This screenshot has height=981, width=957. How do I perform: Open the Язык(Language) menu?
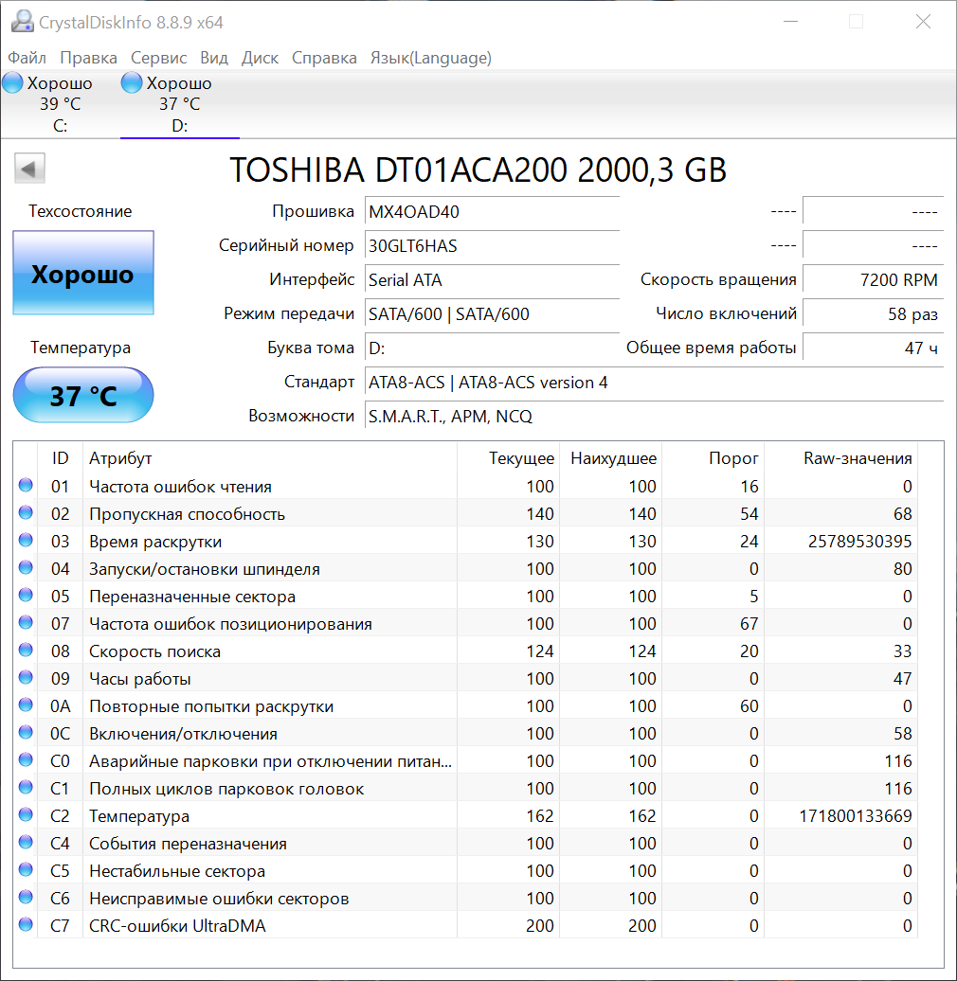[x=430, y=58]
